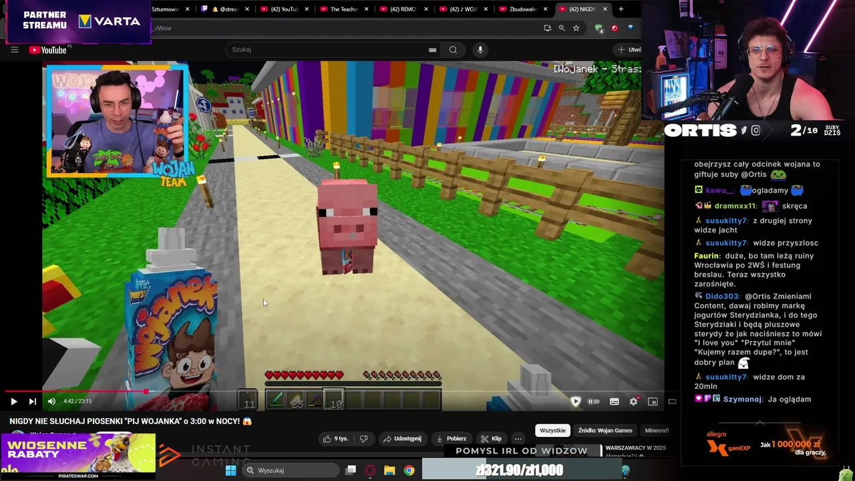Open player settings gear

[x=633, y=402]
